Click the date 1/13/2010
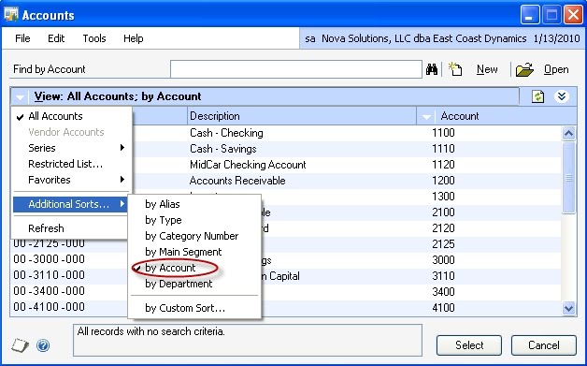The height and width of the screenshot is (366, 587). tap(557, 38)
